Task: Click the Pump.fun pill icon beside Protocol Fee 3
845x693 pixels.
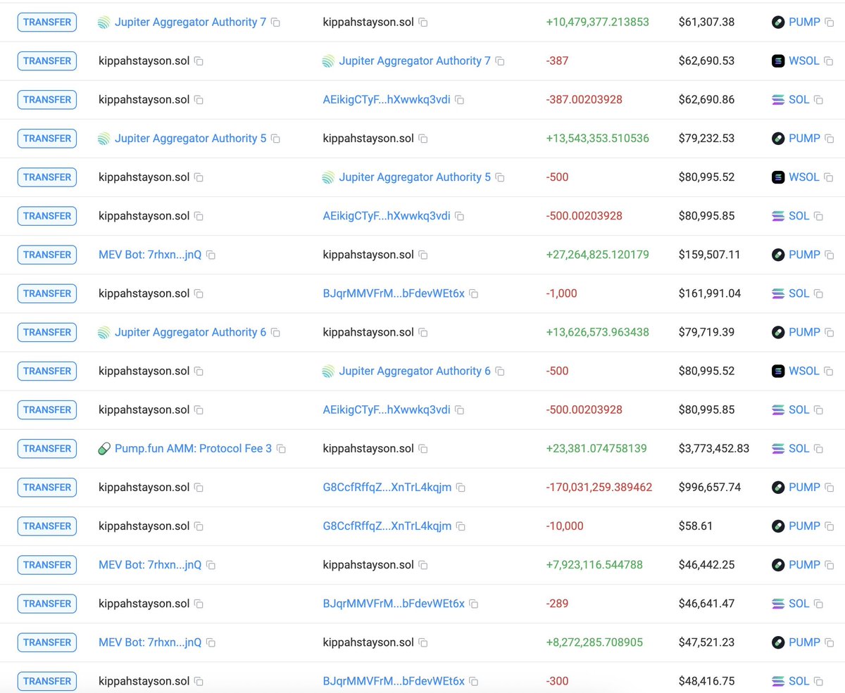Action: coord(104,448)
